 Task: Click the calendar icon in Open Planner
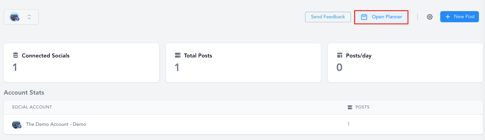[x=364, y=17]
